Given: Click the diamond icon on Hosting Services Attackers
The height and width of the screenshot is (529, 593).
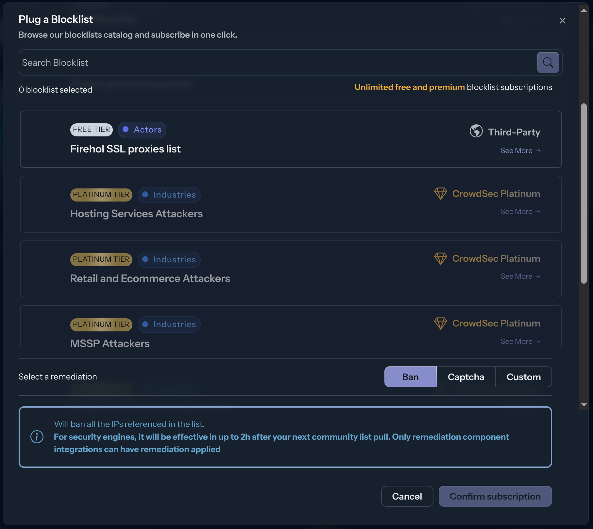Looking at the screenshot, I should tap(440, 194).
